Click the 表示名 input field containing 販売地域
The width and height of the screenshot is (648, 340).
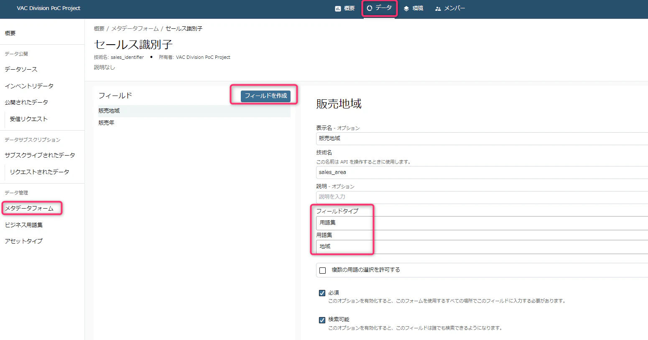coord(482,139)
